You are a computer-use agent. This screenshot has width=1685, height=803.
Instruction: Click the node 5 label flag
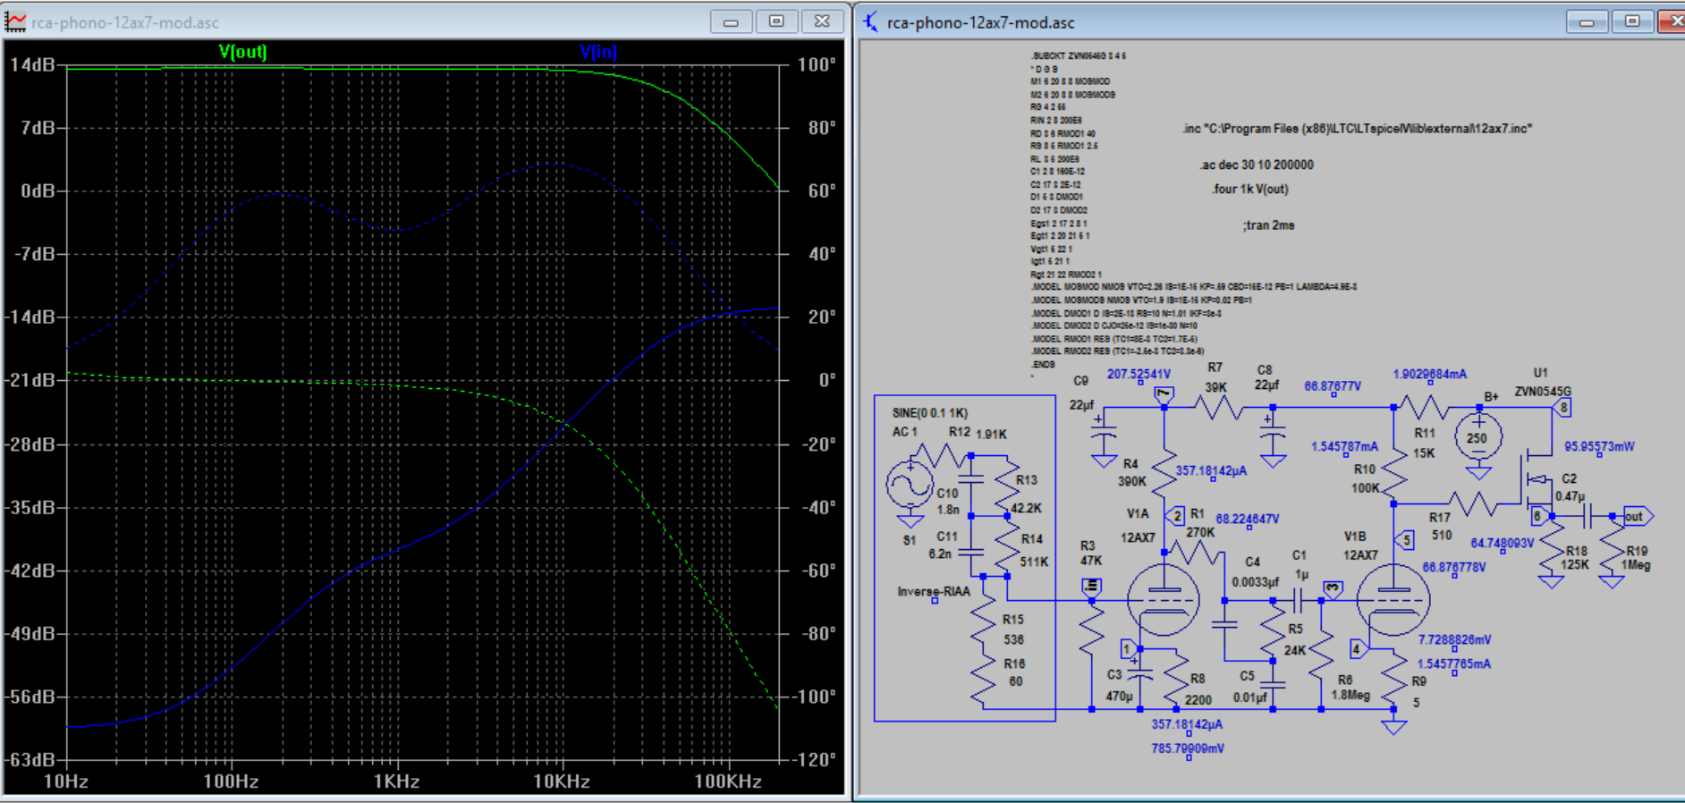point(1405,539)
